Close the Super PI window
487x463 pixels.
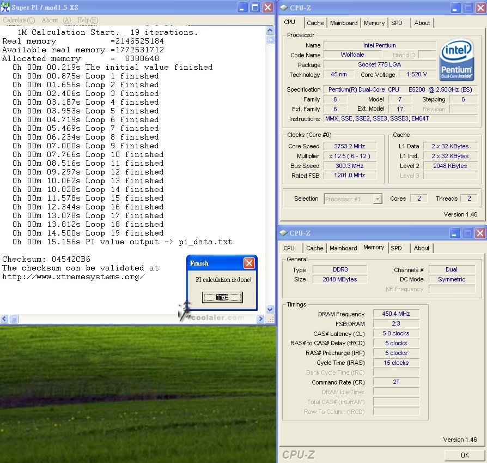[267, 8]
